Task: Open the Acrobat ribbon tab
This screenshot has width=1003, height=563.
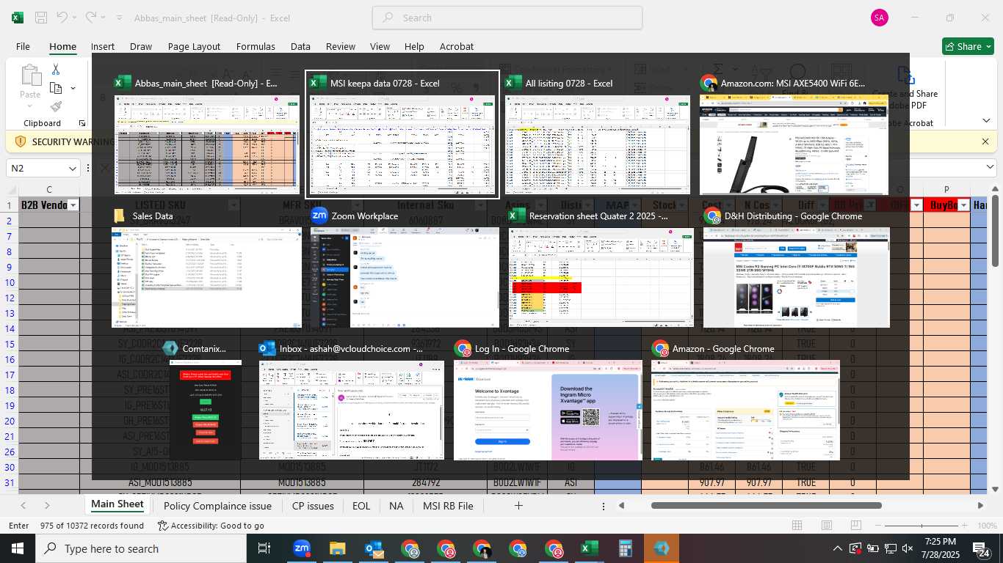Action: click(457, 46)
